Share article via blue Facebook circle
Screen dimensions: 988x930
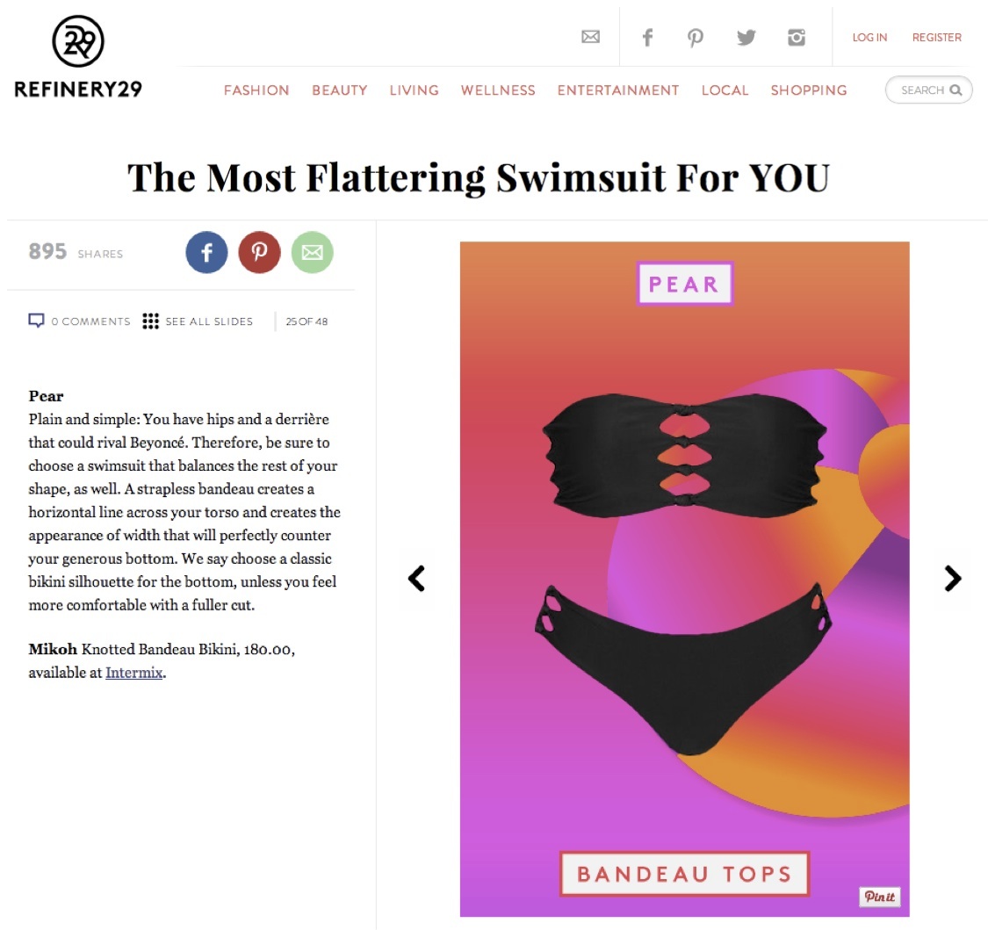pos(206,252)
